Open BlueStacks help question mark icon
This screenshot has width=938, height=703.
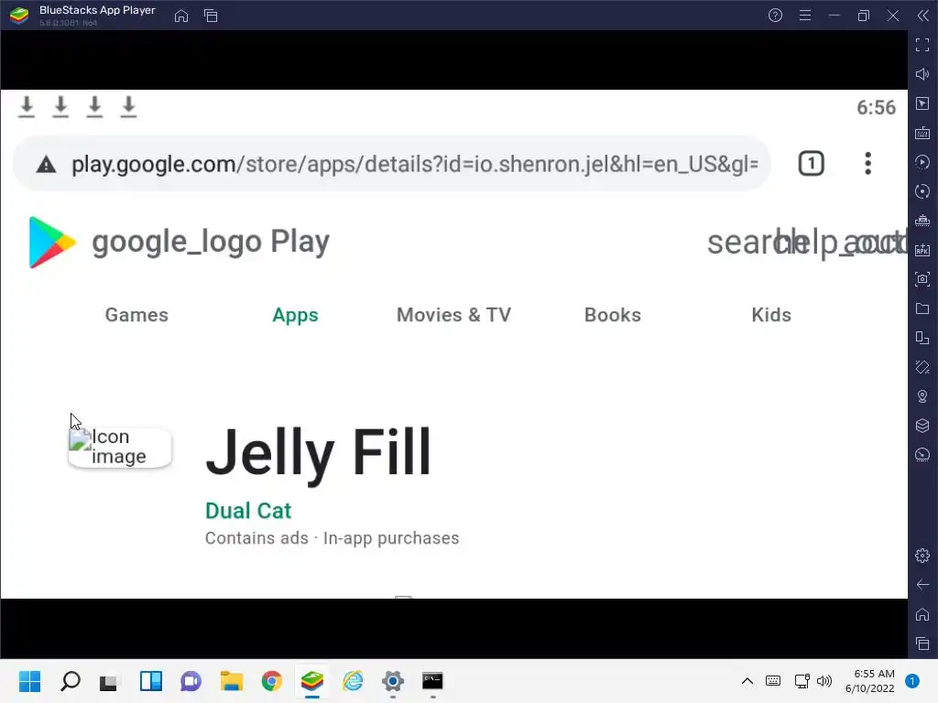(775, 16)
